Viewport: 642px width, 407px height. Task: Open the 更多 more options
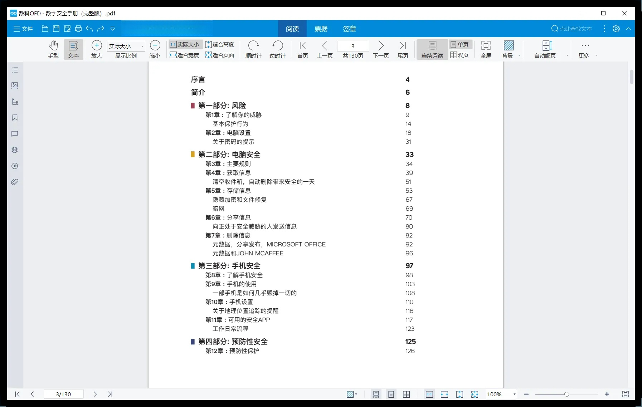click(x=585, y=49)
